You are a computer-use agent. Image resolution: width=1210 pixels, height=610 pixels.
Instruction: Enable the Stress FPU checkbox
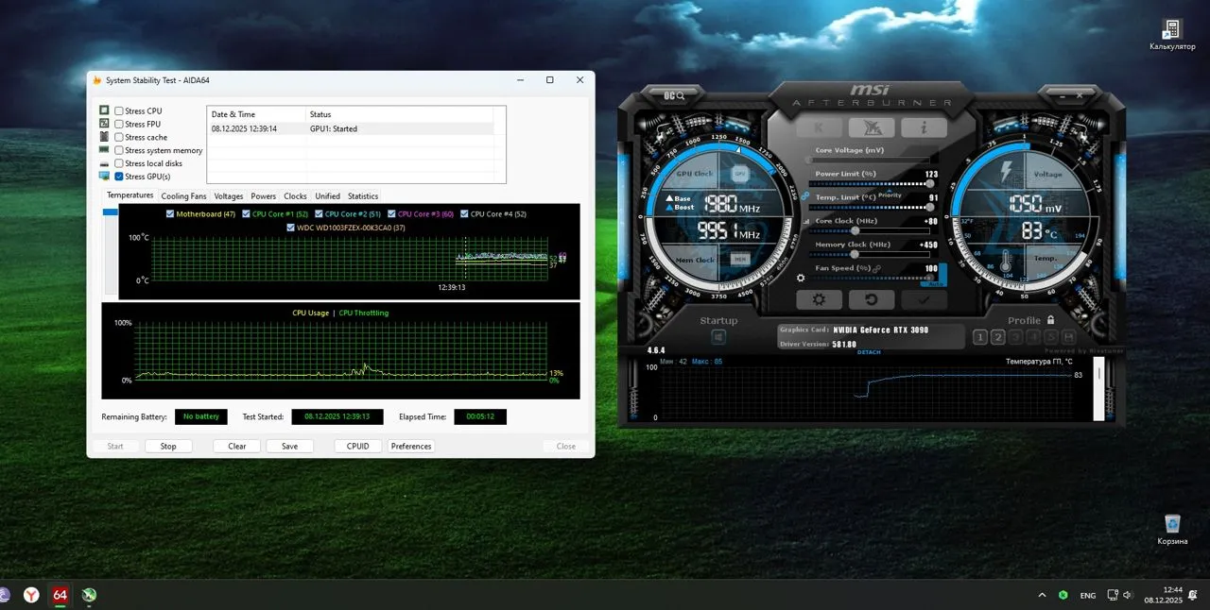coord(119,124)
